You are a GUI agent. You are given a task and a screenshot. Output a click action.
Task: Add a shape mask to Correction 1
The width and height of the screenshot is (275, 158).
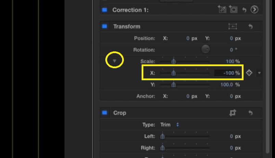[234, 10]
